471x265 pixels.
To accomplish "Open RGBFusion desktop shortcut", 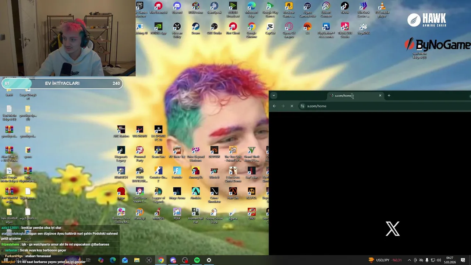I will pos(196,8).
